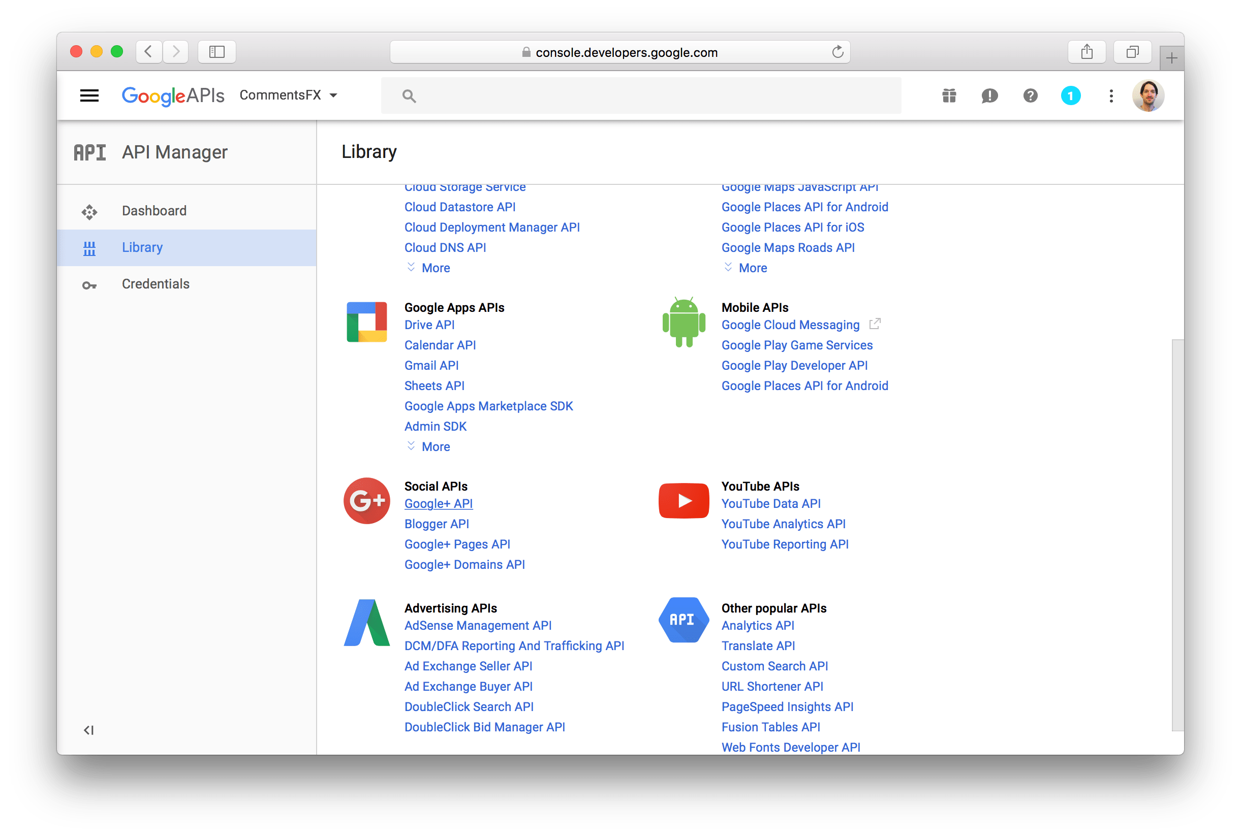Open Credentials in sidebar

click(155, 284)
